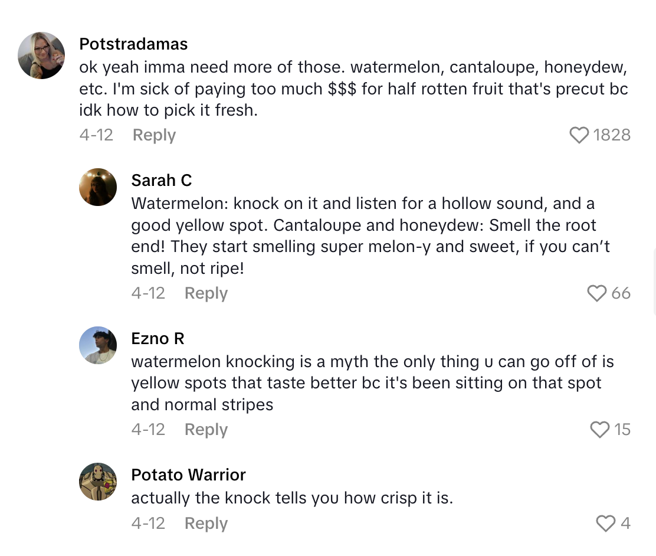Select the Potato Warrior username
The image size is (656, 556).
pos(188,475)
